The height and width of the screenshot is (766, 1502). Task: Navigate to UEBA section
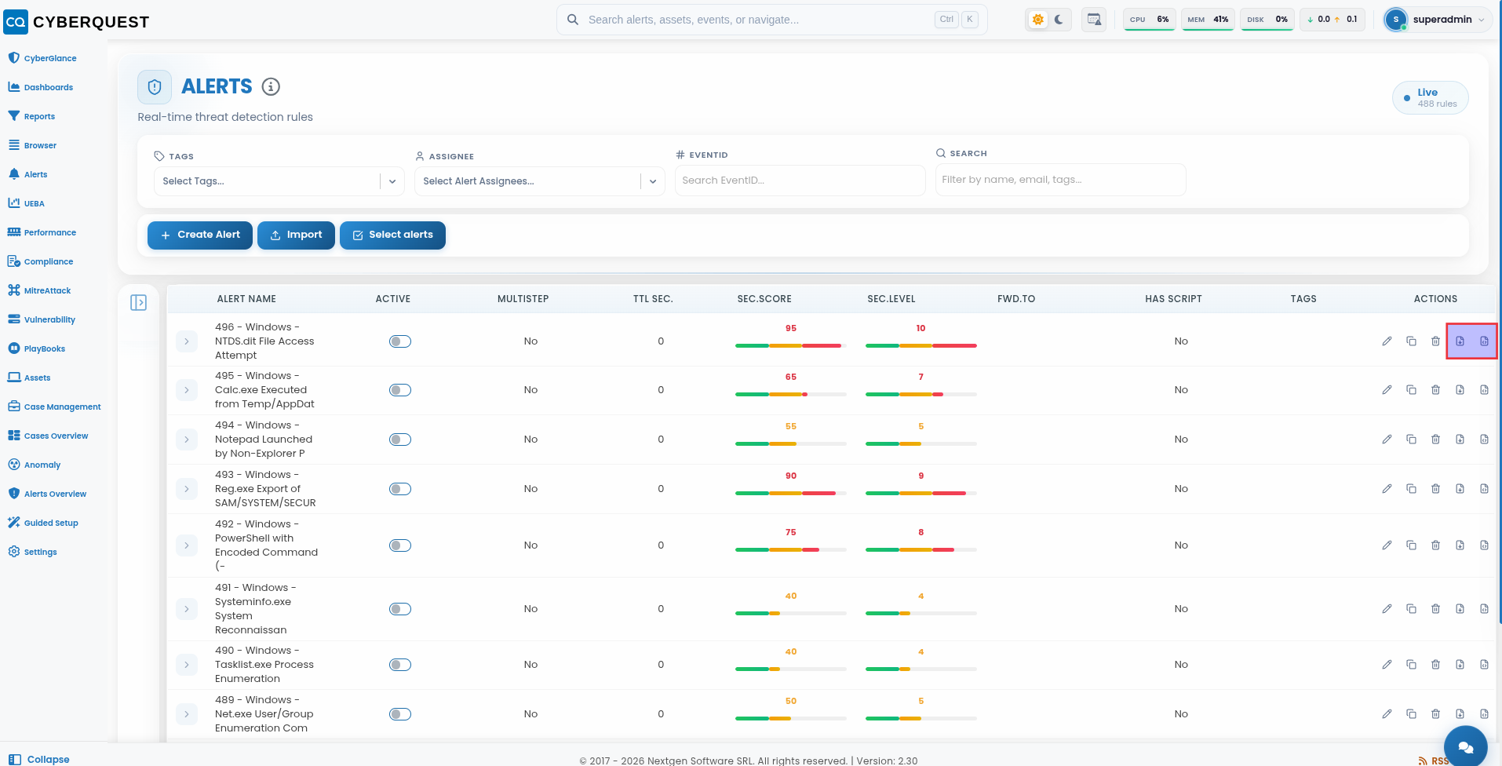[x=26, y=203]
